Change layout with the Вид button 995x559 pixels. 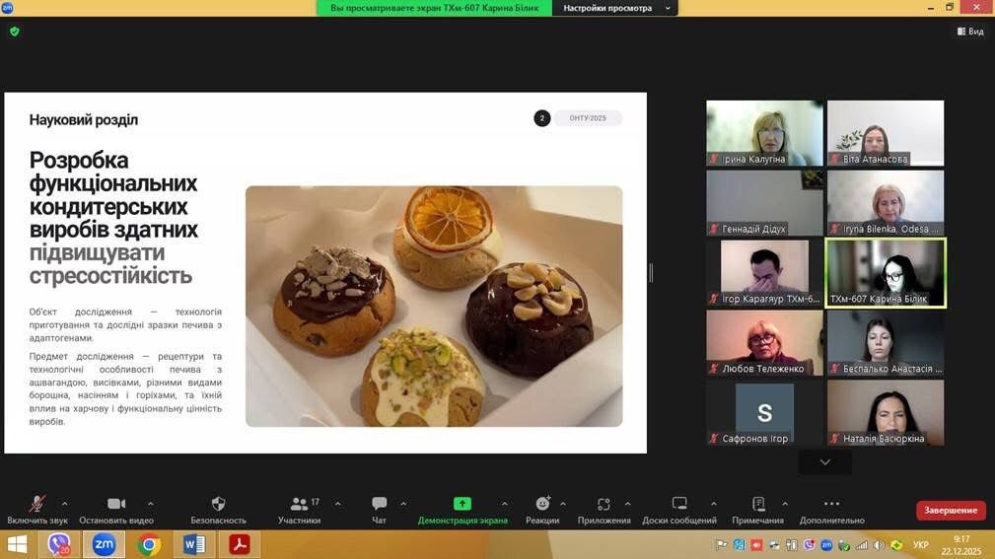click(x=970, y=32)
